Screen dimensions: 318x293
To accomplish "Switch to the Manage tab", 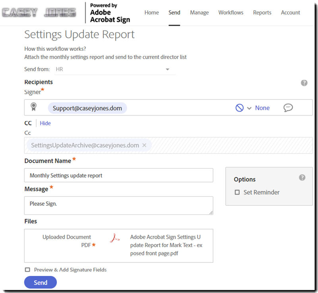I will [x=199, y=13].
